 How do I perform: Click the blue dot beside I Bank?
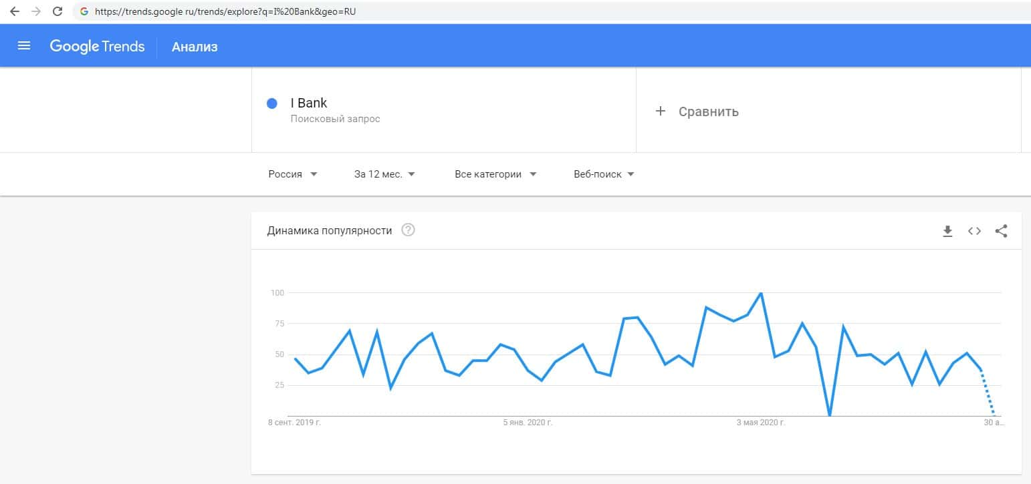click(272, 103)
